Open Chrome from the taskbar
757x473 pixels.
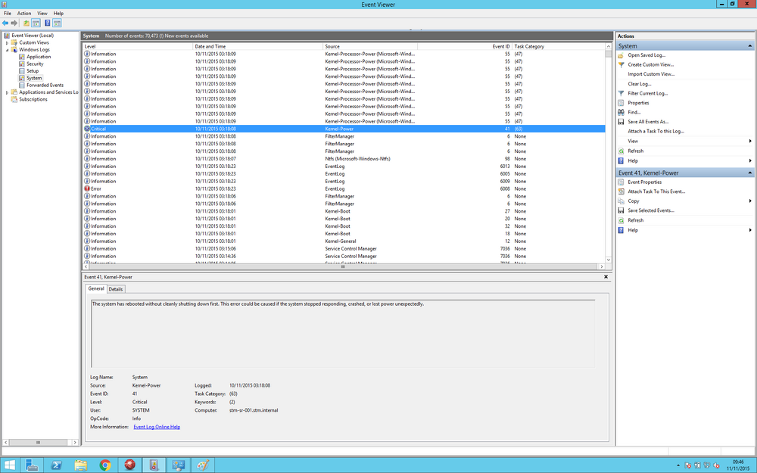pyautogui.click(x=104, y=465)
